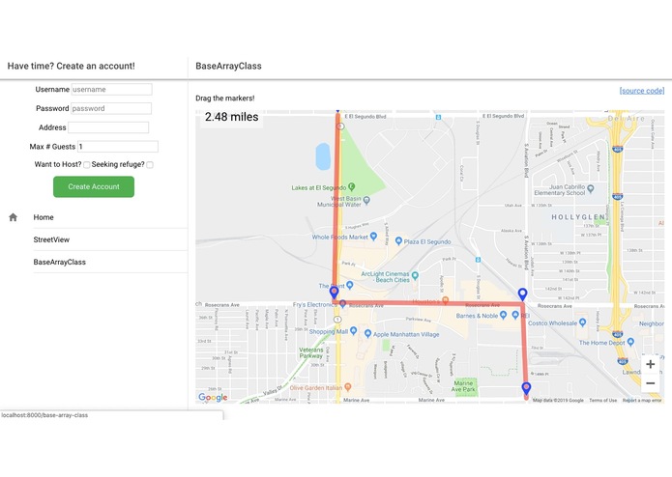Focus the Address input field
Screen dimensions: 672x477
click(x=108, y=127)
